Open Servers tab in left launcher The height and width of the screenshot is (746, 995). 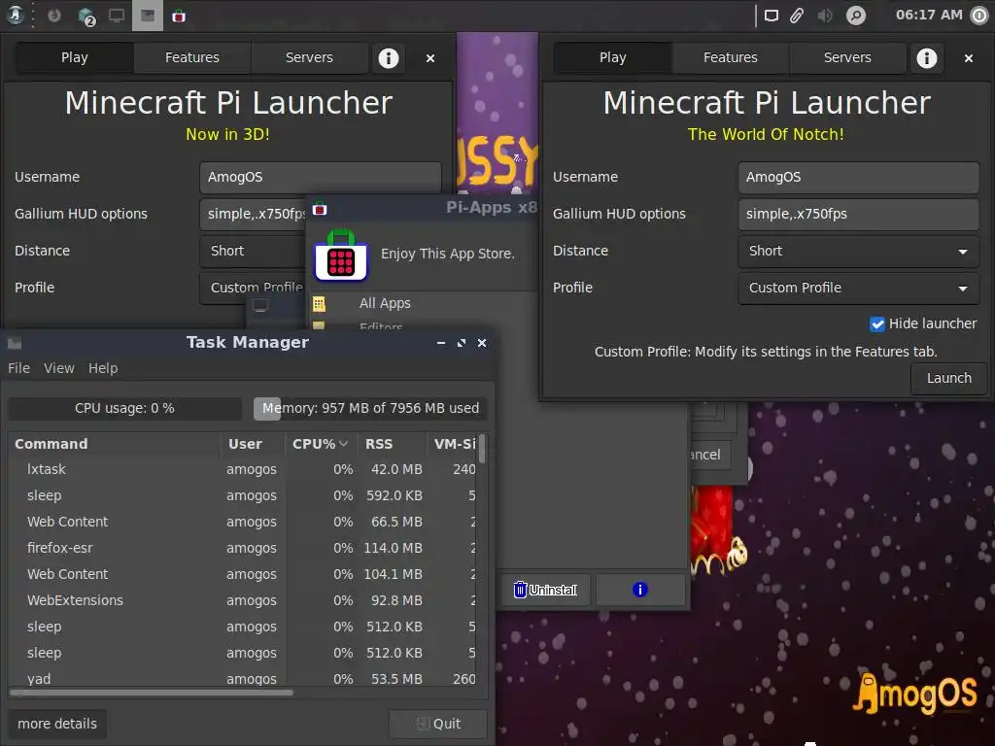tap(309, 57)
